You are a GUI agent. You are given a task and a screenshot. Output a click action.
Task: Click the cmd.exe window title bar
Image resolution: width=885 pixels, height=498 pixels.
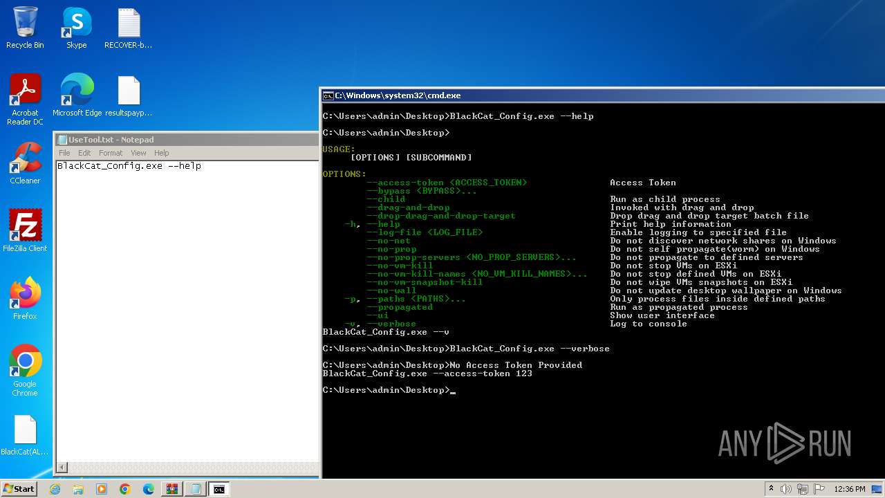click(603, 95)
